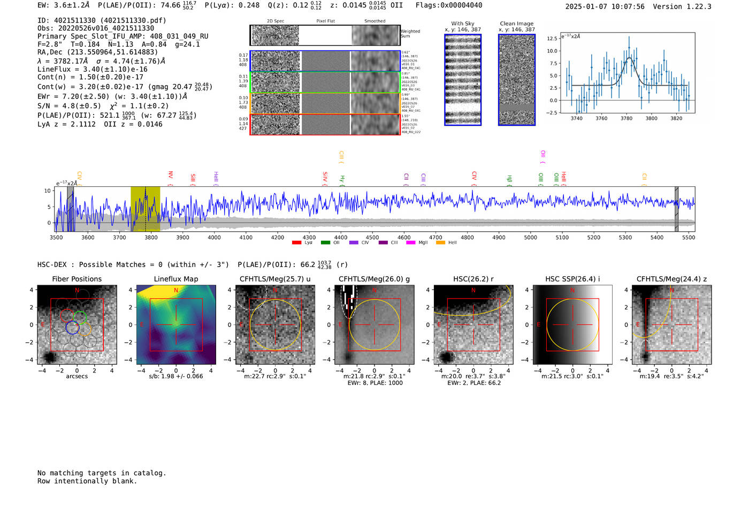The height and width of the screenshot is (510, 749).
Task: Click the Obs: 20220526v016_4021511330 line
Action: tap(96, 28)
